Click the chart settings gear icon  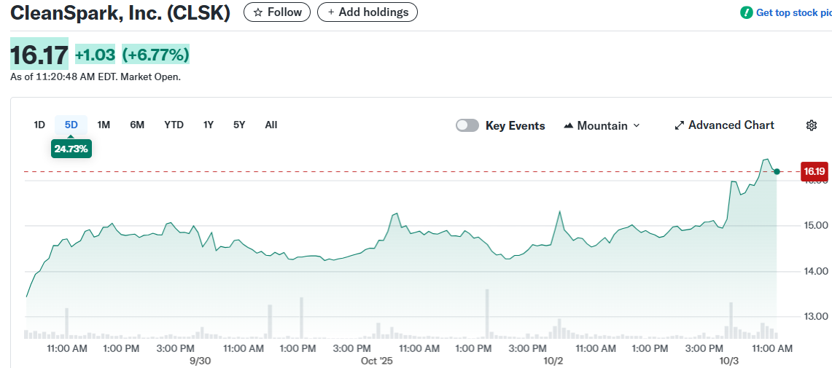811,125
